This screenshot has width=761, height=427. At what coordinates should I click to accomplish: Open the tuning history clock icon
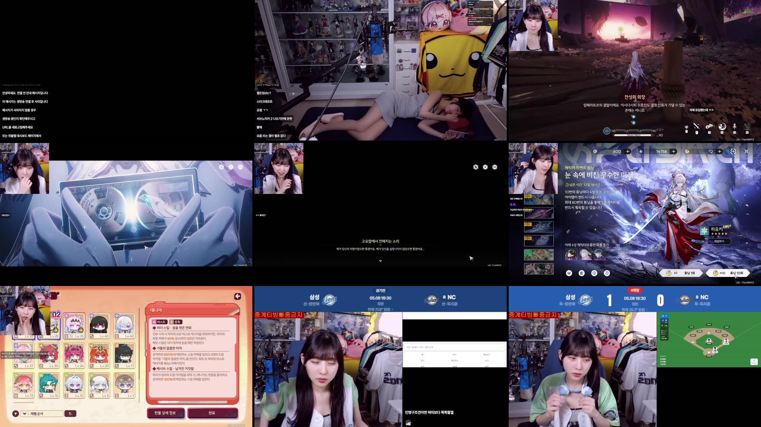607,273
